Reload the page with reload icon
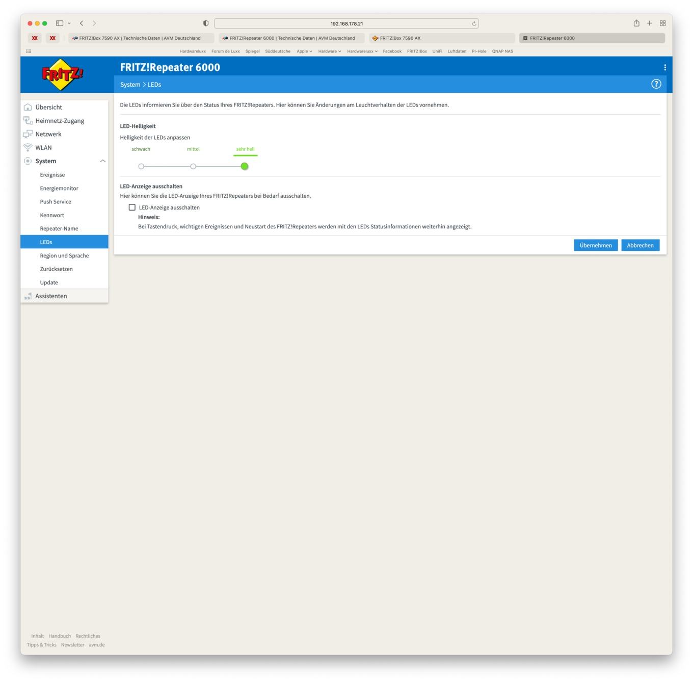Viewport: 693px width, 682px height. pos(474,23)
